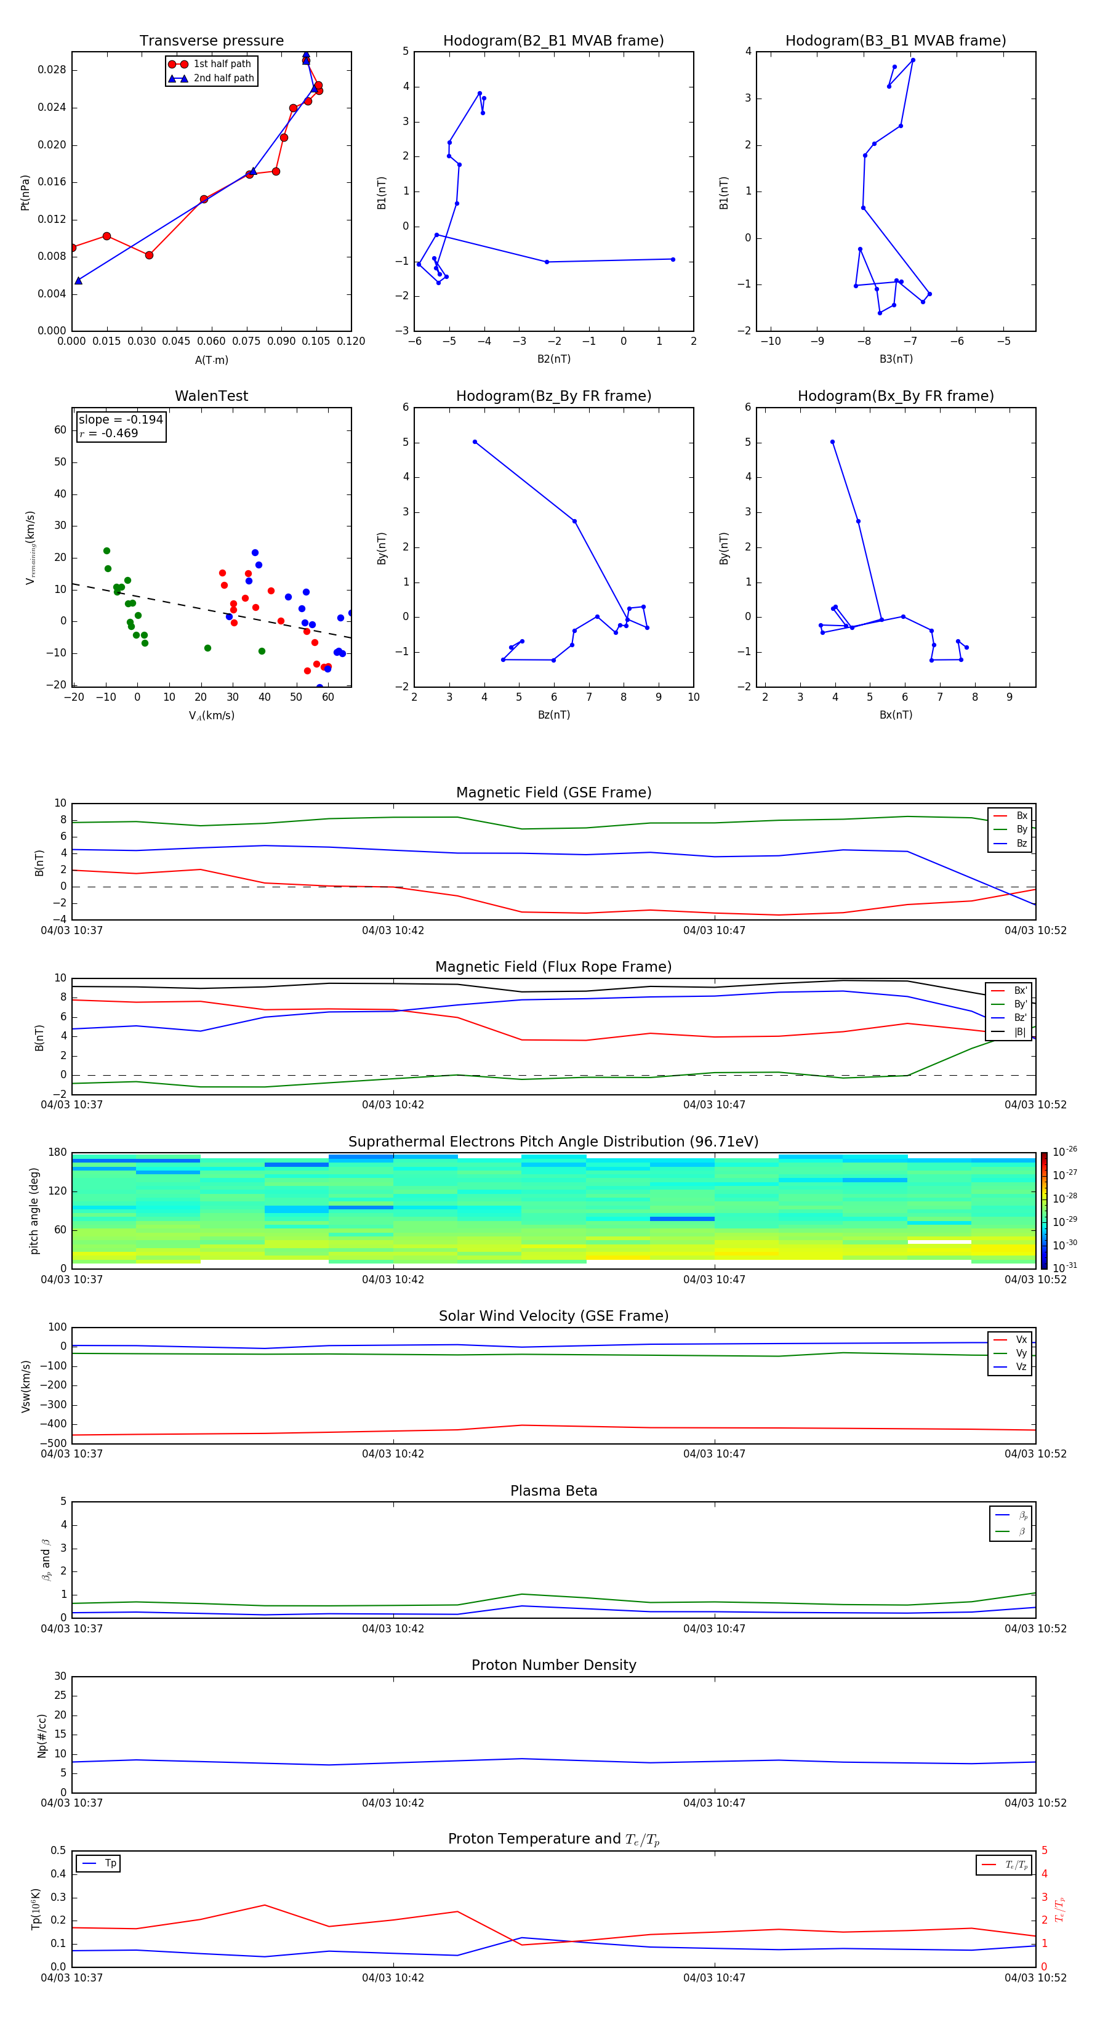Click the "Proton Number Density" title
The width and height of the screenshot is (1108, 2032).
pos(553,1665)
